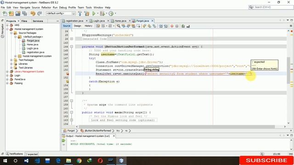
Task: Open the File menu
Action: click(3, 7)
